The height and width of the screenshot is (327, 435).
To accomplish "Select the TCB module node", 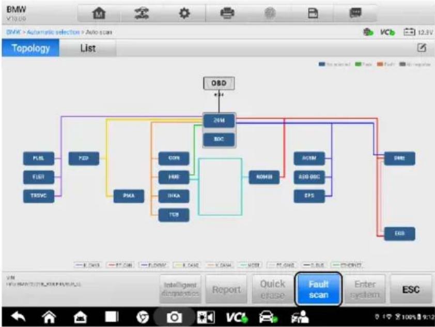I will (174, 215).
